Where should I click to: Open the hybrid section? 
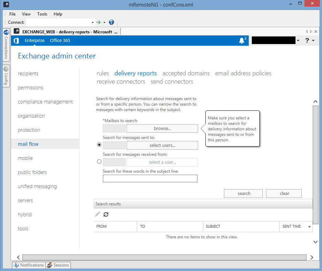point(25,215)
